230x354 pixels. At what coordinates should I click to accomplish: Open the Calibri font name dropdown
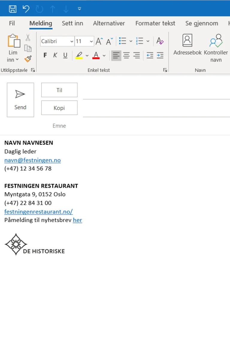point(72,41)
